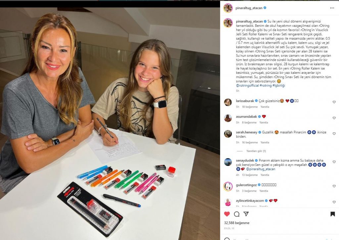Open pinaraltug_atacan profile avatar in header
Screen dimensions: 339x240
pos(228,8)
